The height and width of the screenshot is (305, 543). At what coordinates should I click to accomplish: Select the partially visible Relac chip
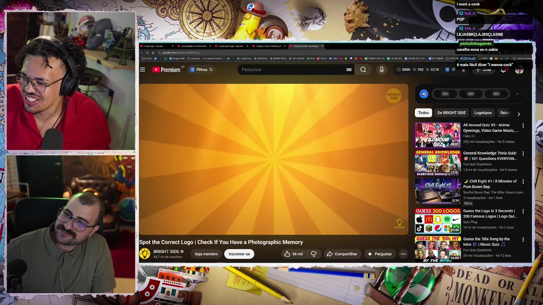505,113
